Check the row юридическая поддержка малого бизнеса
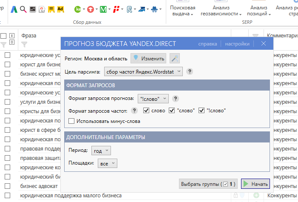Screen dimensions: 298x202 tap(7, 195)
